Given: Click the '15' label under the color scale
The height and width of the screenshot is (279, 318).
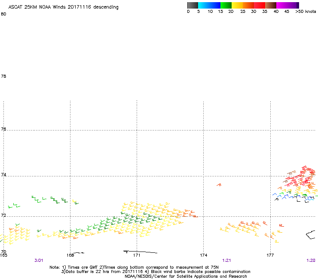Looking at the screenshot, I should click(220, 12).
